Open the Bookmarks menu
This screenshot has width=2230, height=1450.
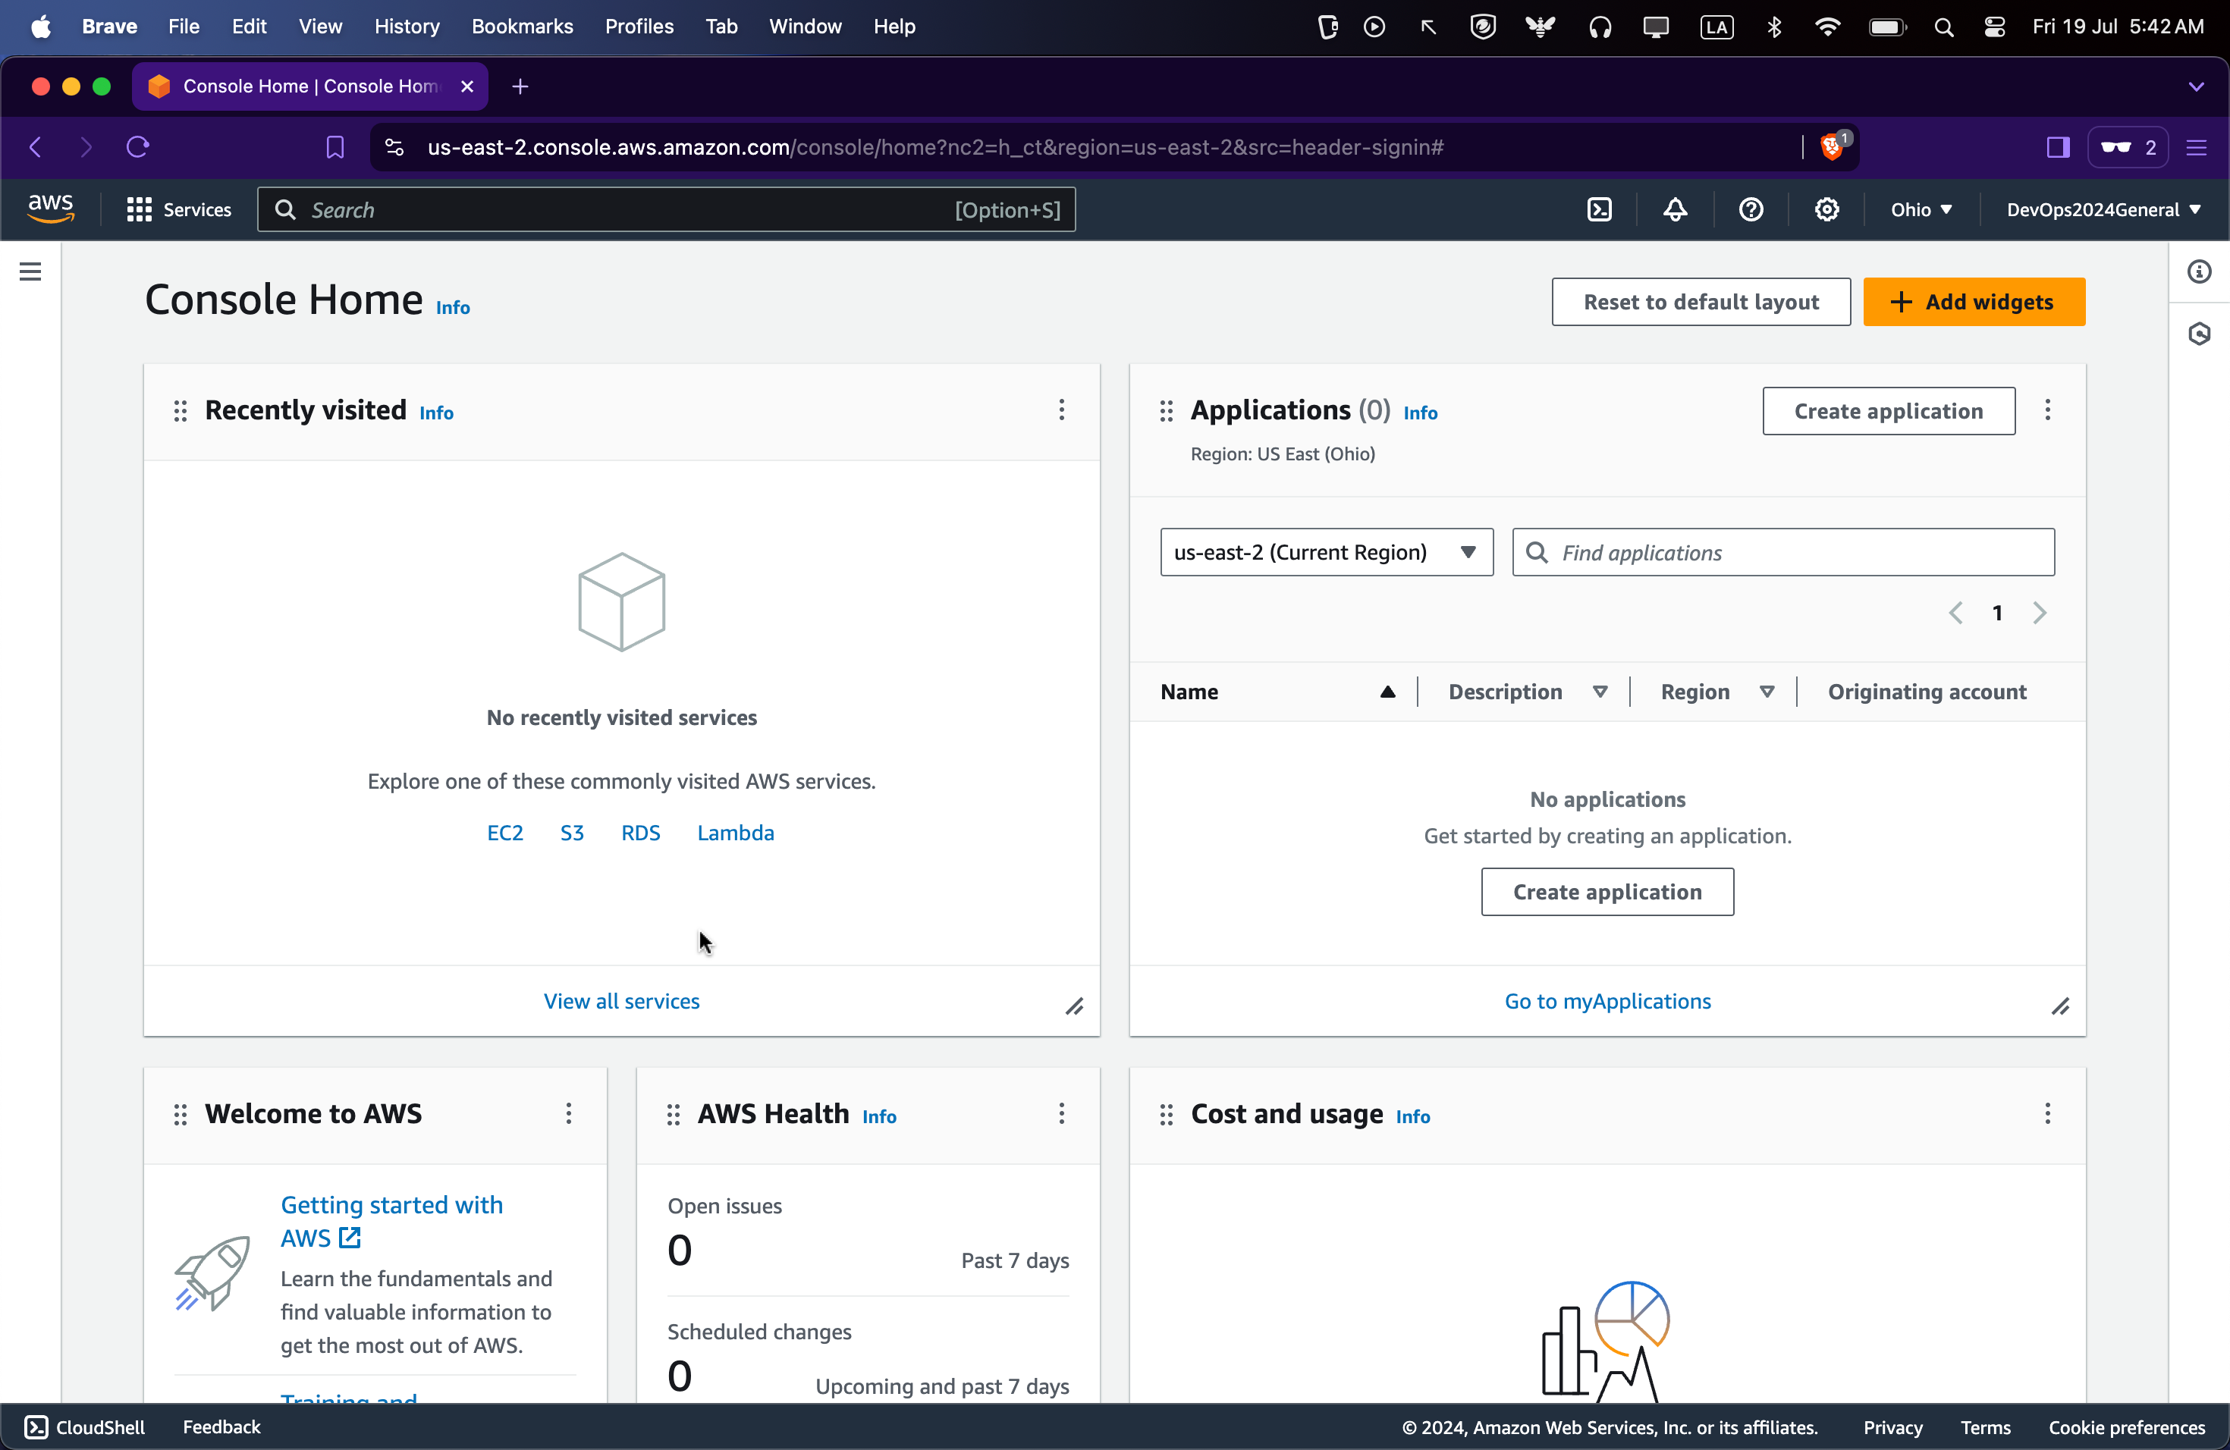(522, 27)
